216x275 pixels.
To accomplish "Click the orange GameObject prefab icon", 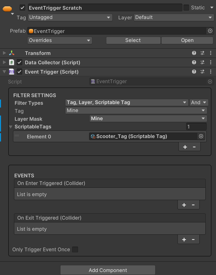I will tap(7, 9).
